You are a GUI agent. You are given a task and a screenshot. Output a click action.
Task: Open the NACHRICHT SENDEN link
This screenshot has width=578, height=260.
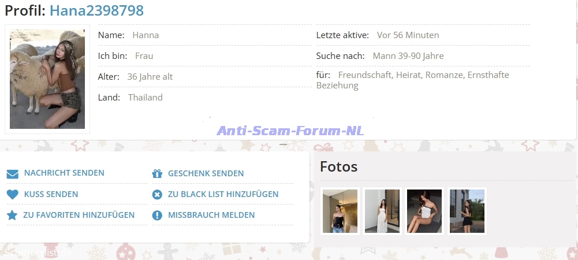pyautogui.click(x=64, y=173)
